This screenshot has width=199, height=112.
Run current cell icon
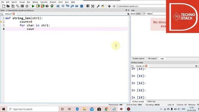click(38, 6)
